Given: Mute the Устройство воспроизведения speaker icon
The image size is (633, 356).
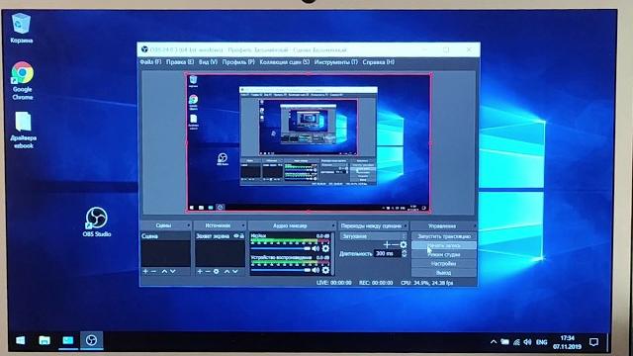Looking at the screenshot, I should 316,270.
